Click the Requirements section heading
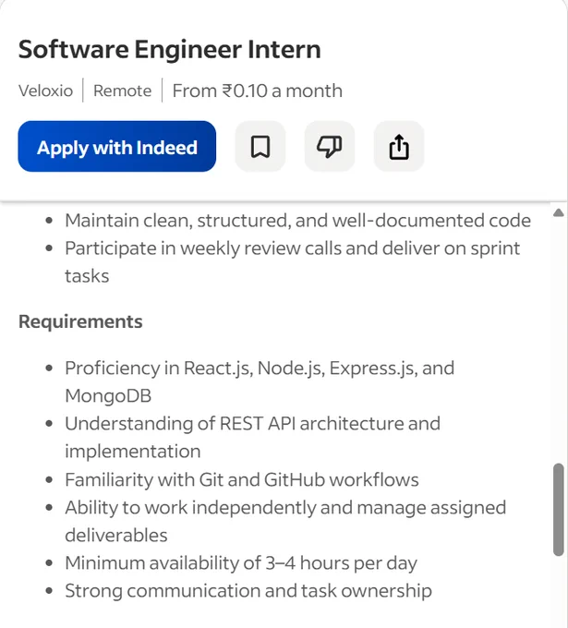 (80, 321)
